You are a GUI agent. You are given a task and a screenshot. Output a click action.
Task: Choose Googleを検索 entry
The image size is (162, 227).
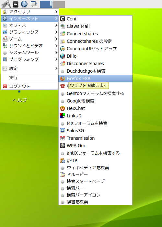click(x=95, y=101)
